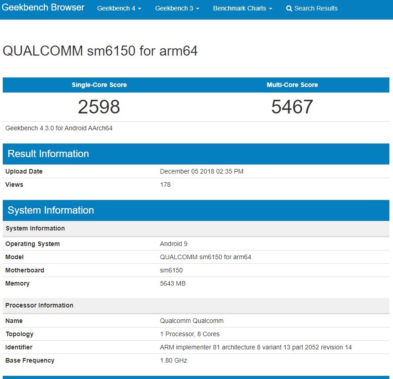Click the Motherboard label
Screen dimensions: 393x379
point(25,271)
